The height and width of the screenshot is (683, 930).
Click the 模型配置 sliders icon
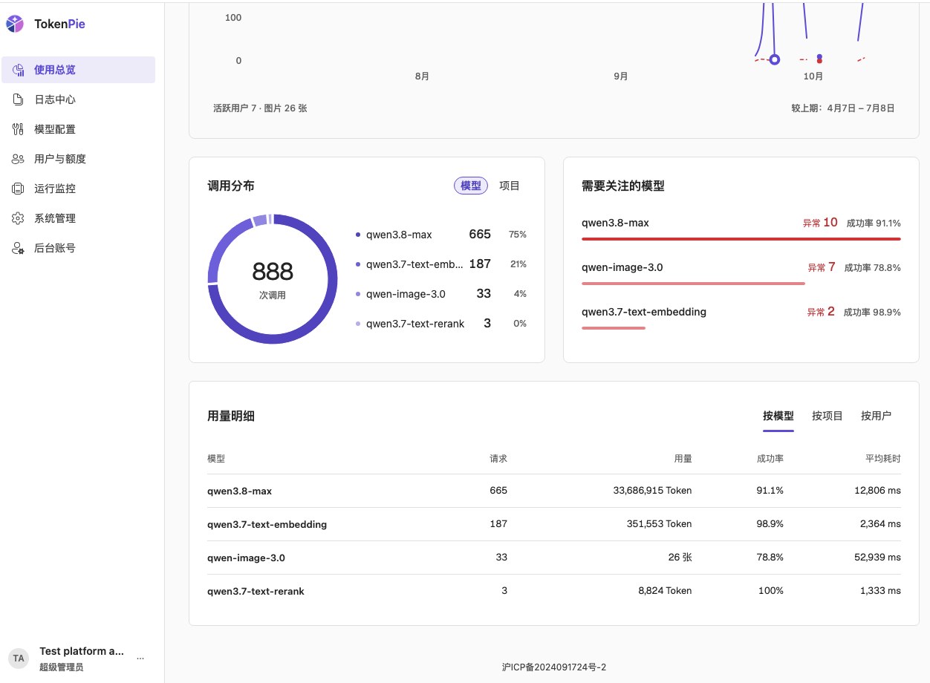(x=18, y=129)
